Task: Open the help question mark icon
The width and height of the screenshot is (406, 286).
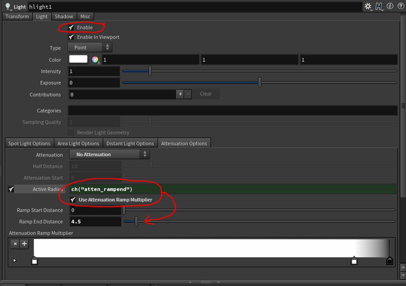Action: pos(400,6)
